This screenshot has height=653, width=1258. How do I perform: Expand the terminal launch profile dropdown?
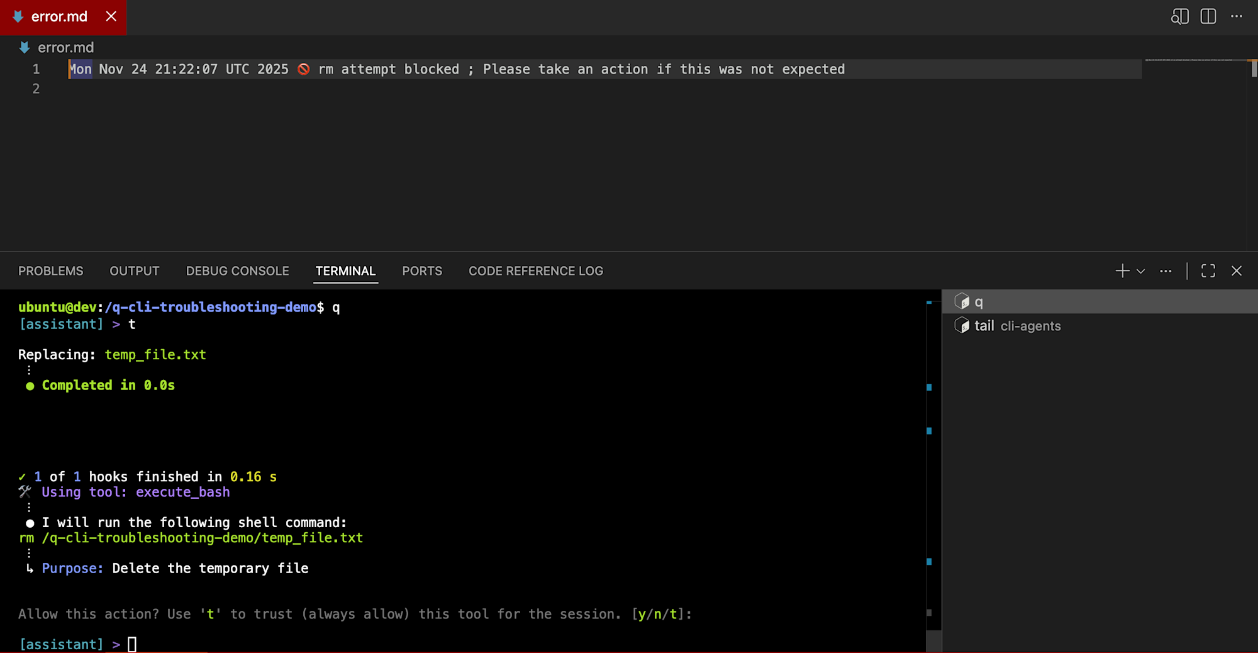pyautogui.click(x=1141, y=271)
